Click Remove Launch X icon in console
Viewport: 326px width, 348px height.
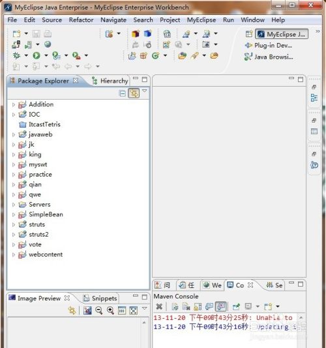pyautogui.click(x=159, y=306)
